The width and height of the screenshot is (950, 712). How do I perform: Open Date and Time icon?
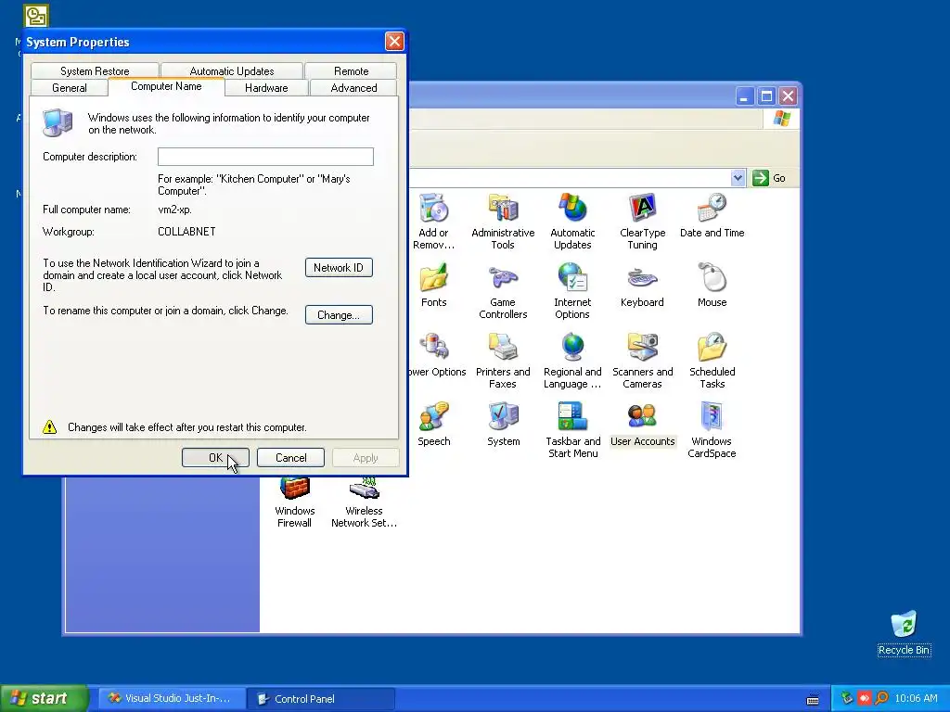(712, 216)
